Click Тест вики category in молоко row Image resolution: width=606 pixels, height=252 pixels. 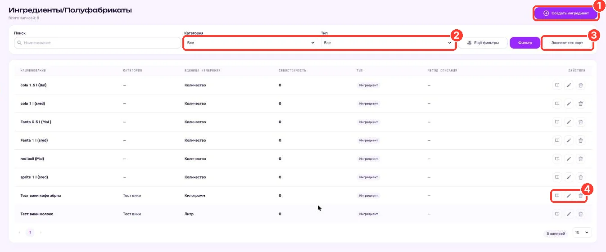[132, 214]
